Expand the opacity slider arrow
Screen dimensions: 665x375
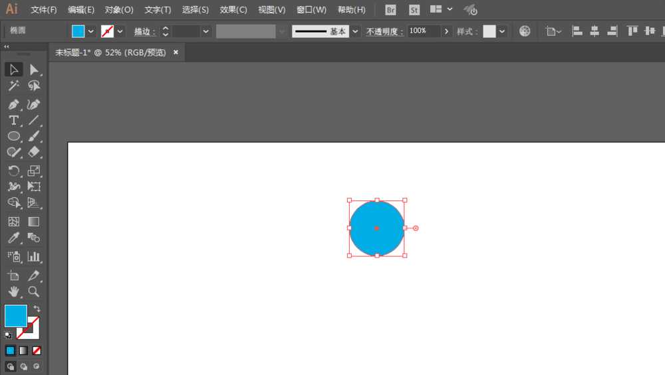point(446,31)
